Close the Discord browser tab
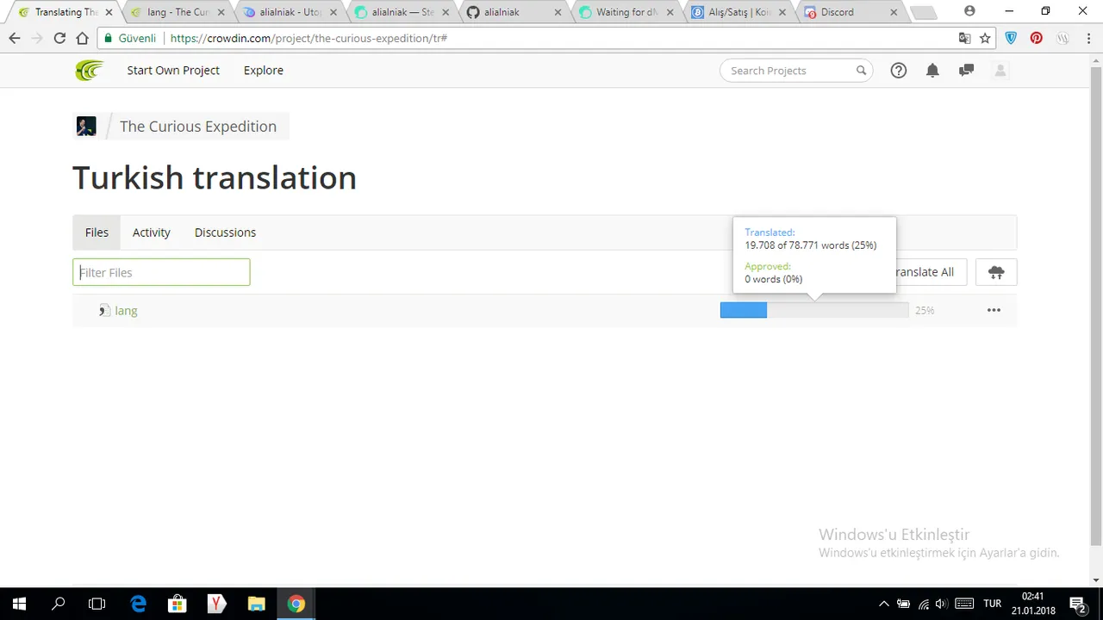The height and width of the screenshot is (620, 1103). coord(894,12)
